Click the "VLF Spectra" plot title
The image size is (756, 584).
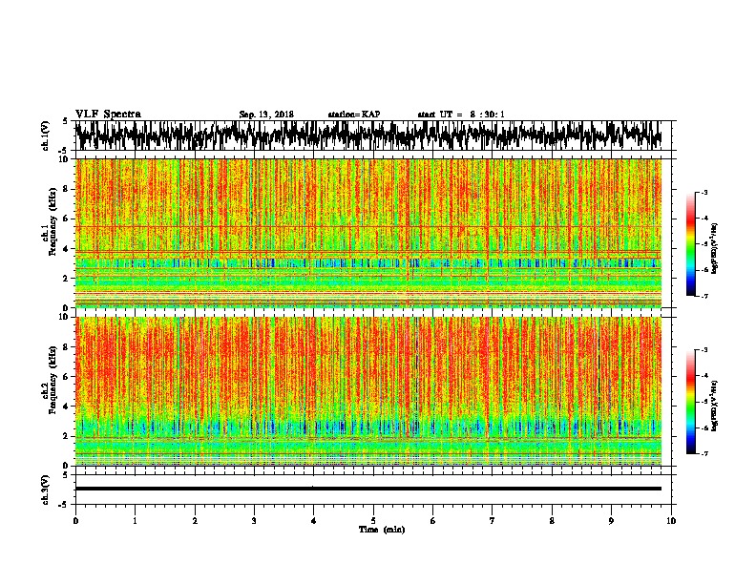108,115
